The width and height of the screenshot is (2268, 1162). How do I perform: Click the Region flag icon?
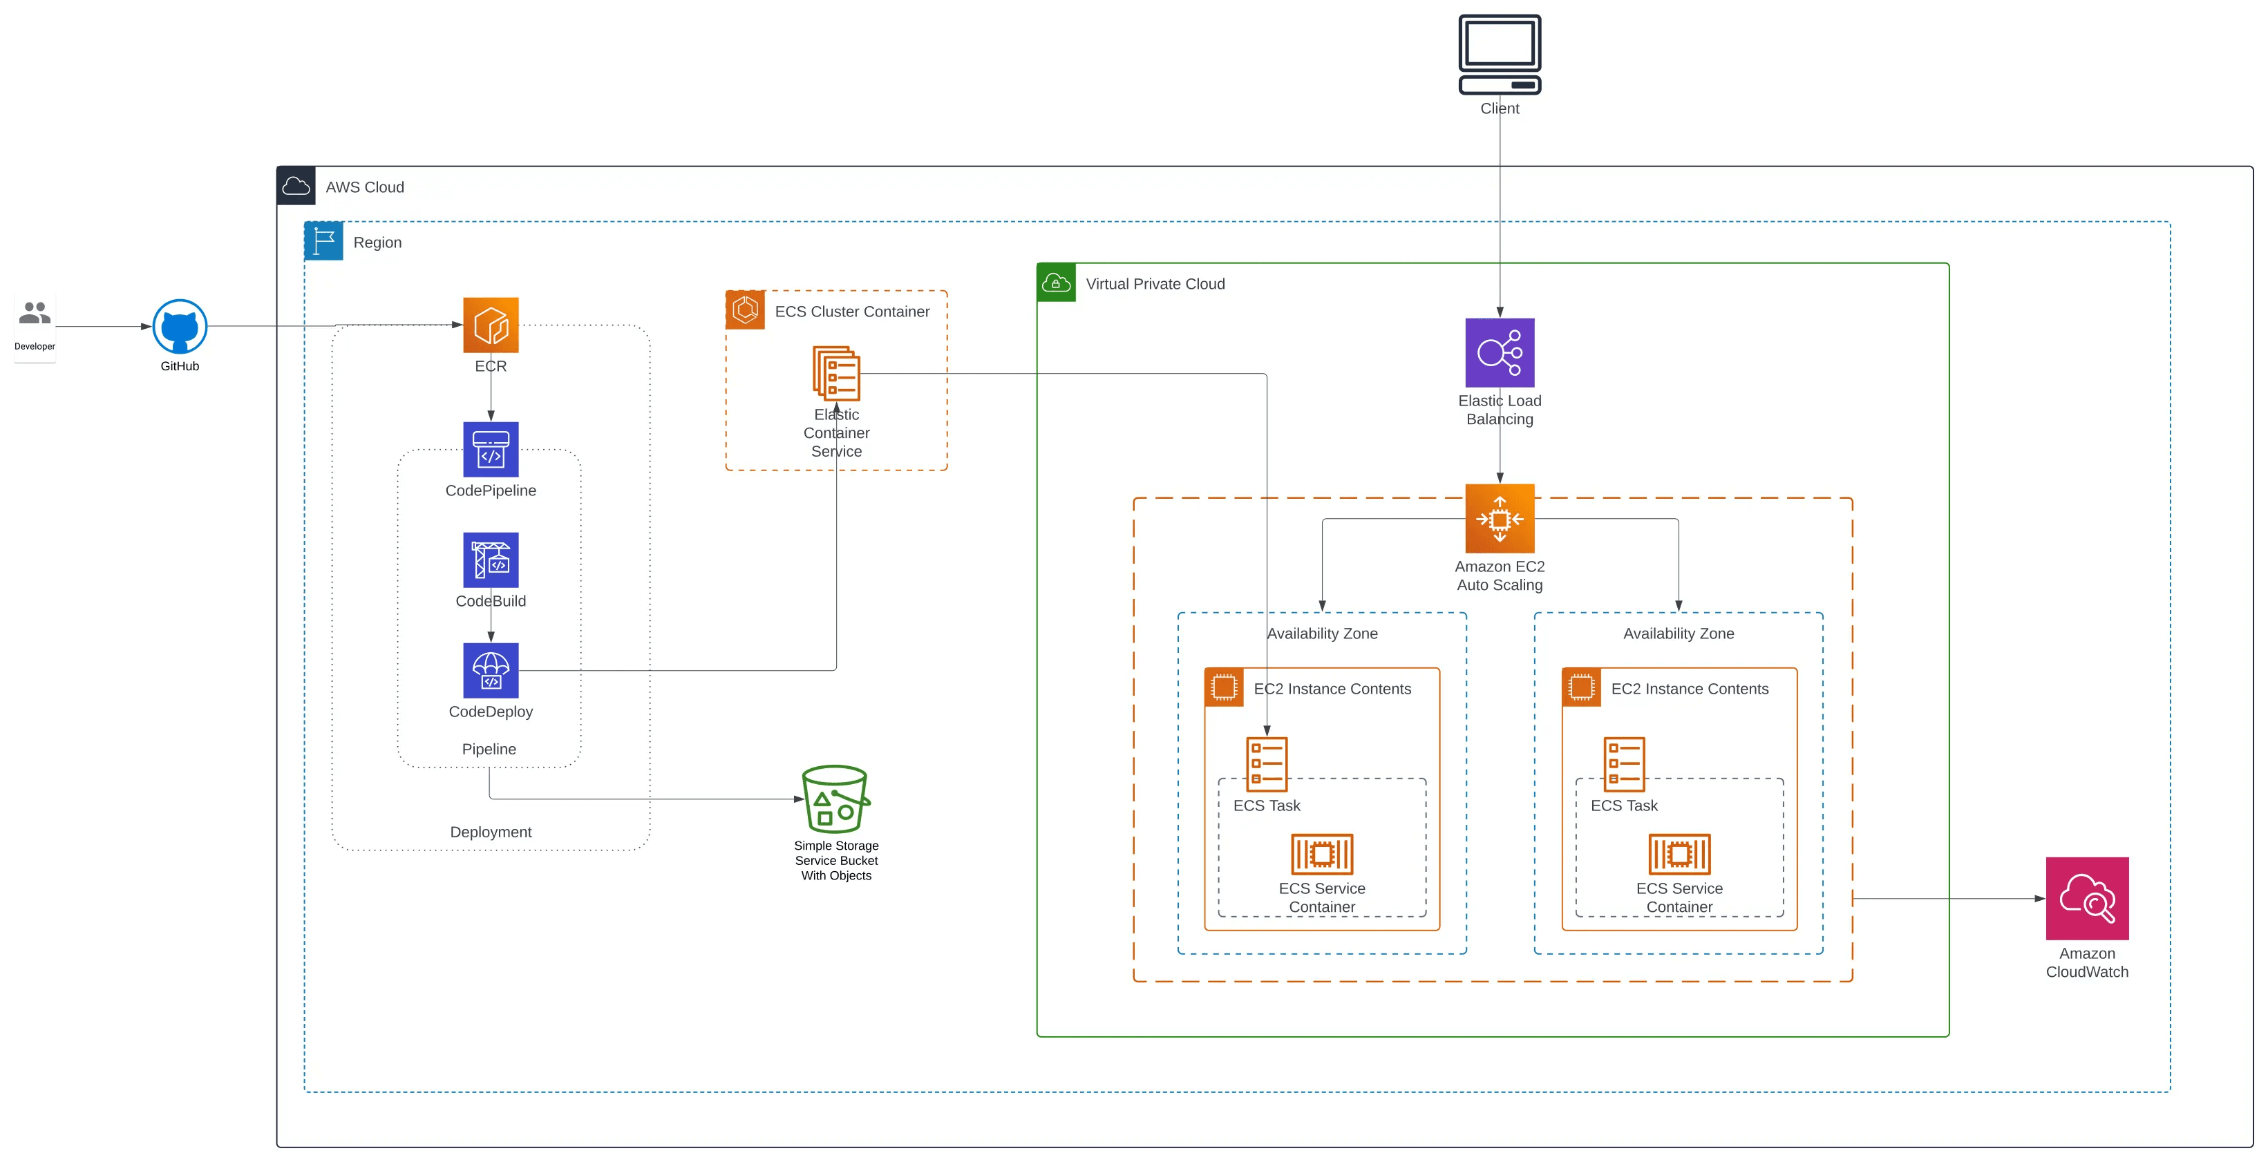point(323,241)
